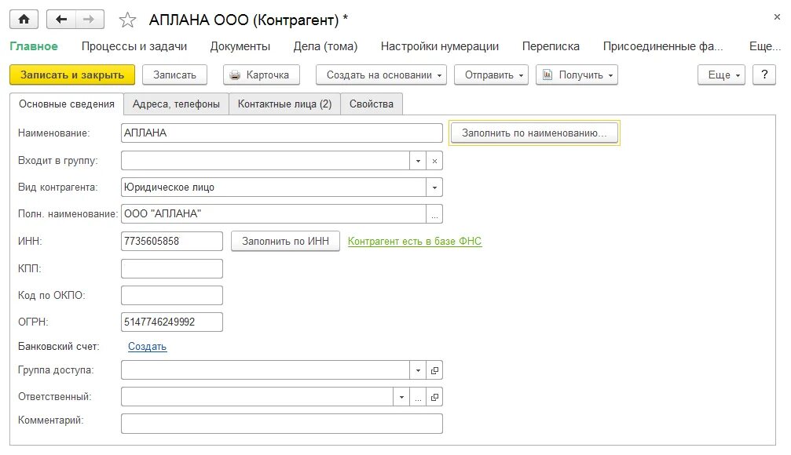This screenshot has height=455, width=791.
Task: Open Присоединенные файлы section
Action: [x=663, y=46]
